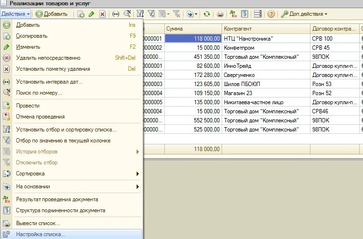Select Скопировать menu item

coord(72,36)
